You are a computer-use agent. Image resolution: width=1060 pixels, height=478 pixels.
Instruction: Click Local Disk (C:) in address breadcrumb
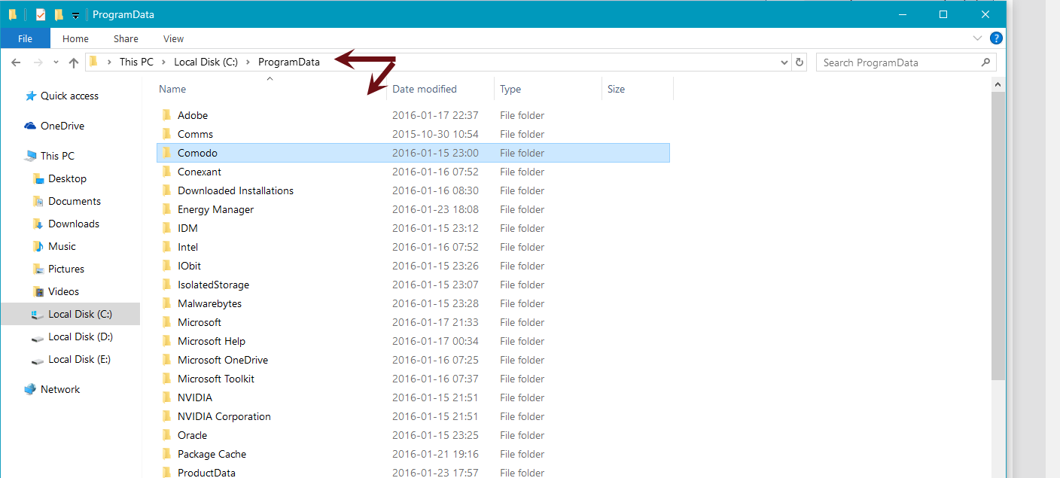click(x=206, y=62)
